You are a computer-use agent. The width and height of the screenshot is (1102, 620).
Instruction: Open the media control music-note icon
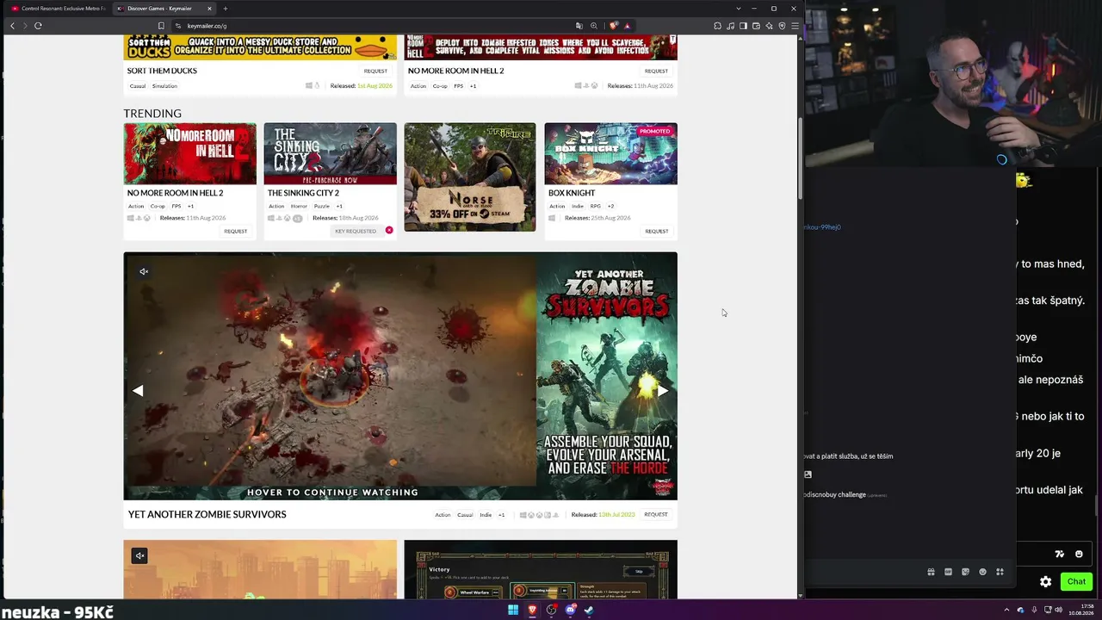pos(730,26)
